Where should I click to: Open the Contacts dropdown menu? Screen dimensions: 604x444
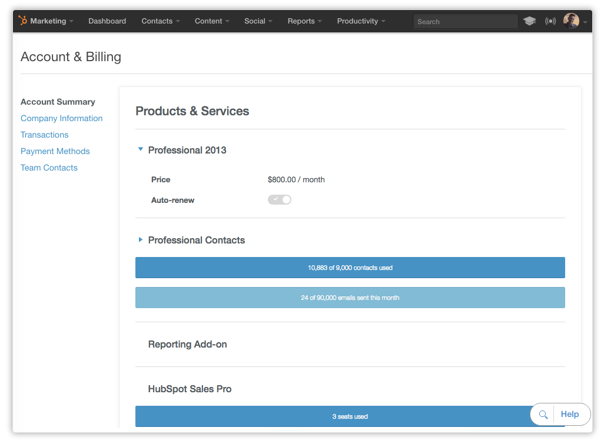point(161,21)
